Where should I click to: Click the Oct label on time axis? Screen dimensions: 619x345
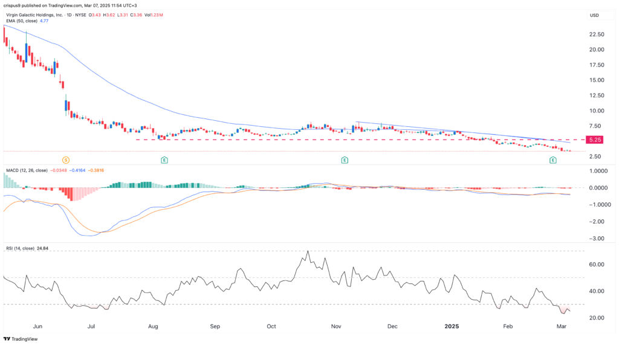tap(271, 326)
